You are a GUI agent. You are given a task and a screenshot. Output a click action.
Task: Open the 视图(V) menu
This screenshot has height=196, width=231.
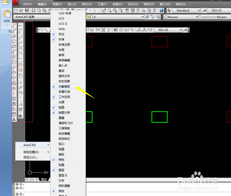pyautogui.click(x=57, y=4)
